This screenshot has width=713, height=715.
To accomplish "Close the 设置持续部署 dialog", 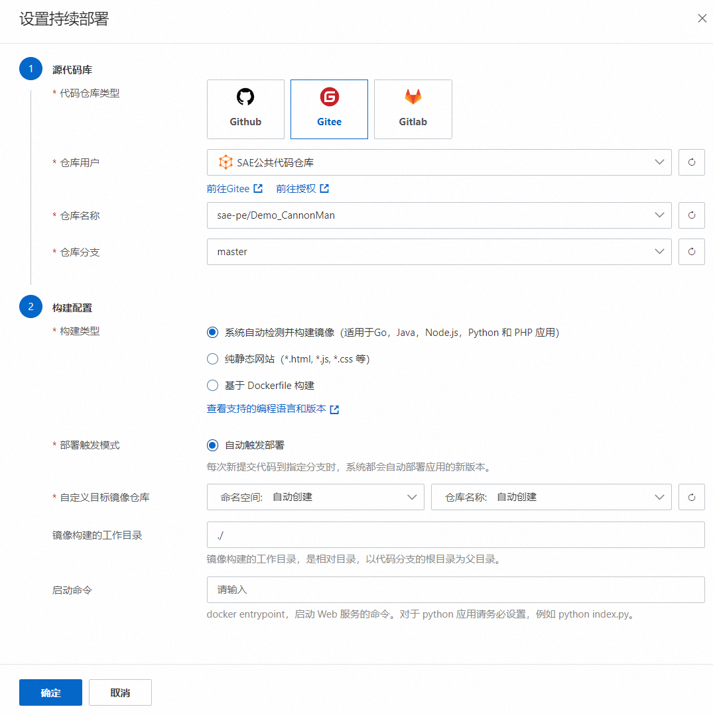I will (x=702, y=19).
